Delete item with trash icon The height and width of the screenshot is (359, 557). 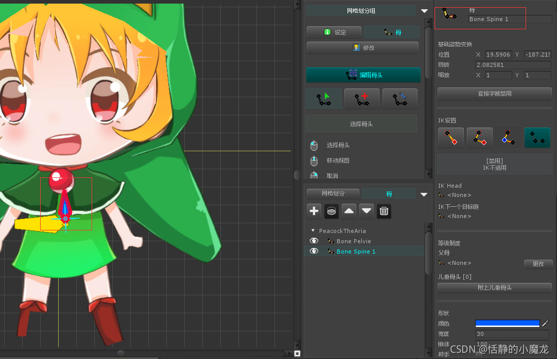[x=384, y=211]
